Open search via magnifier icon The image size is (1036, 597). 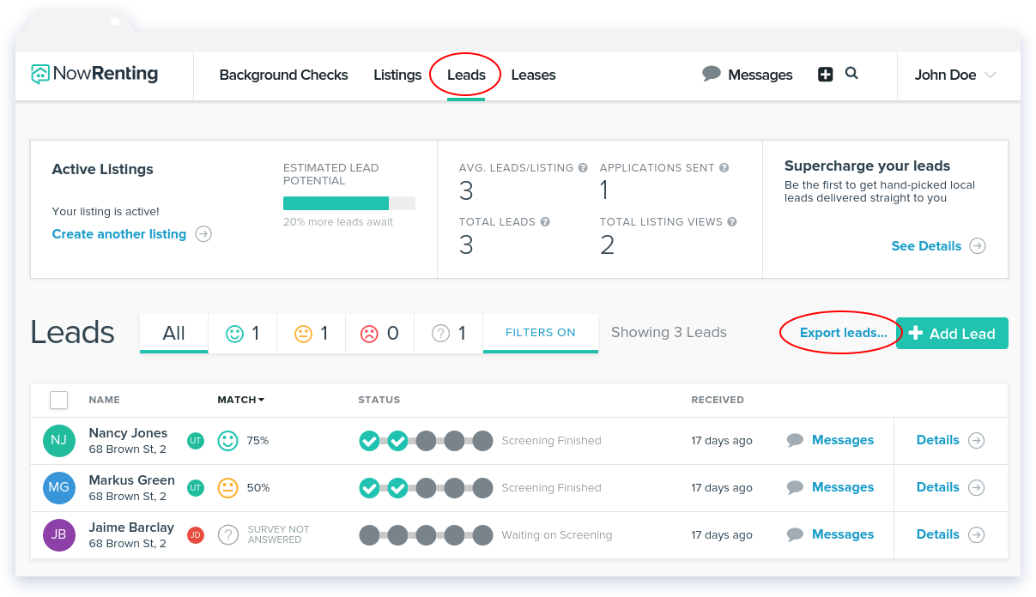point(851,74)
